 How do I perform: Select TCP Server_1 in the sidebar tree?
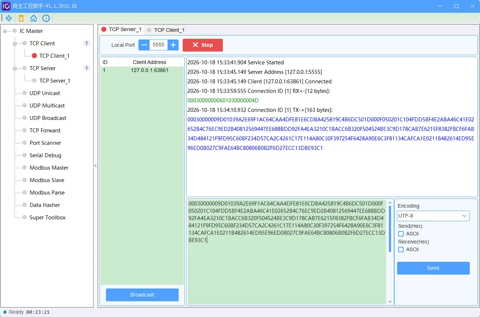click(x=55, y=81)
